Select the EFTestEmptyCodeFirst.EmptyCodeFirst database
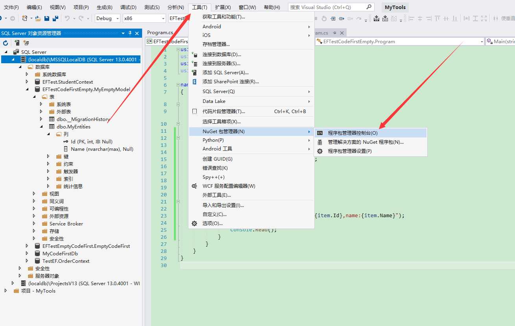The width and height of the screenshot is (515, 326). point(86,246)
